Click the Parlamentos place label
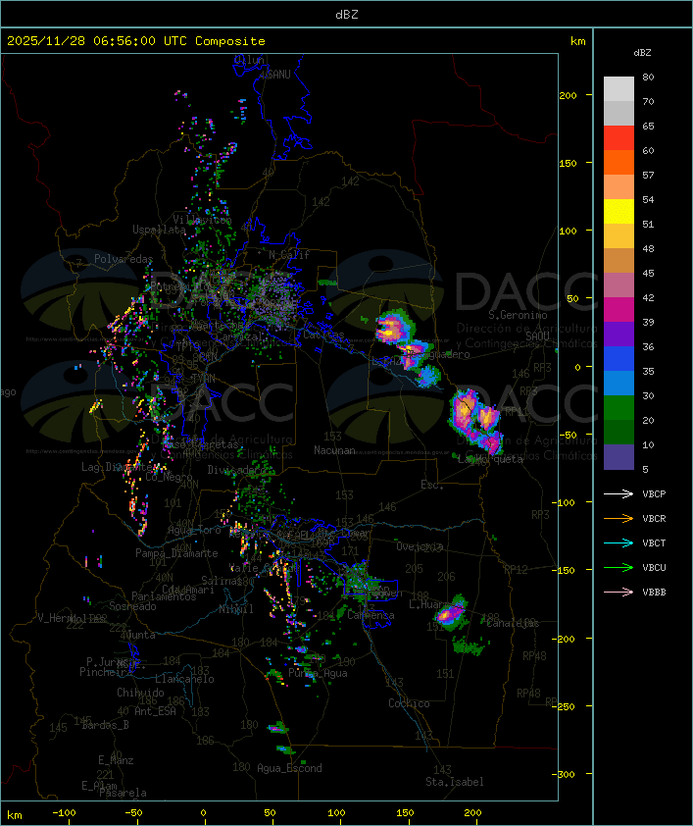 pyautogui.click(x=164, y=596)
